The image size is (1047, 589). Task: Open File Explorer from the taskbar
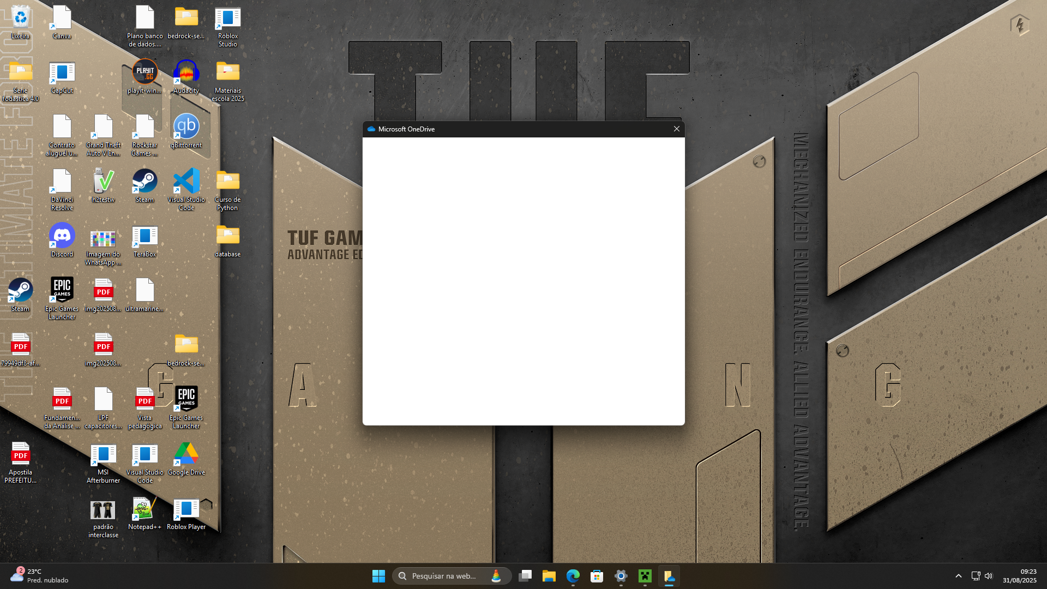(549, 576)
